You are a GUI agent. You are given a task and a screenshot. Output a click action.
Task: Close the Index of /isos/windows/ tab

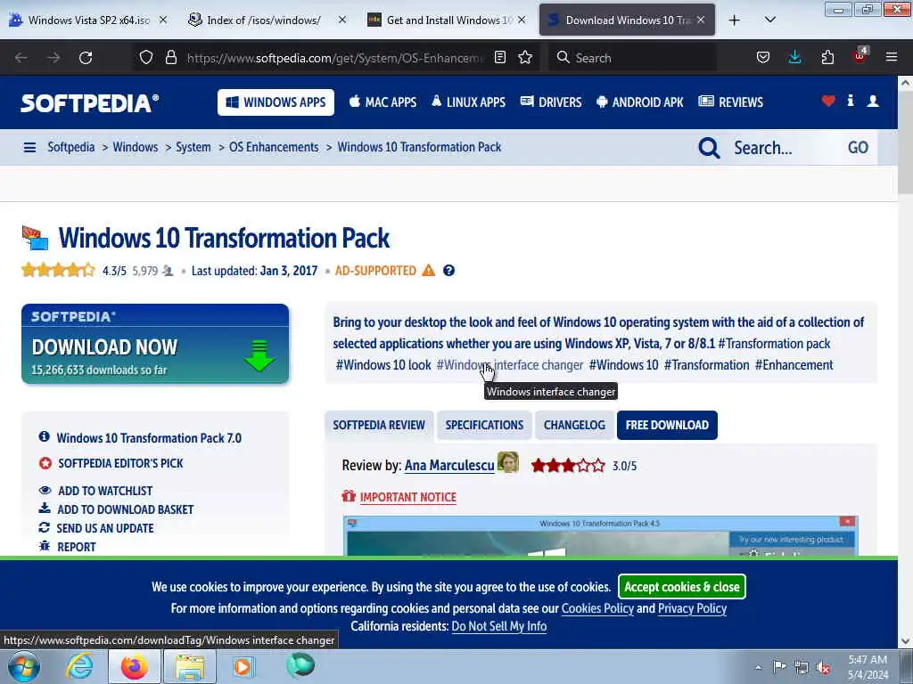click(x=342, y=20)
